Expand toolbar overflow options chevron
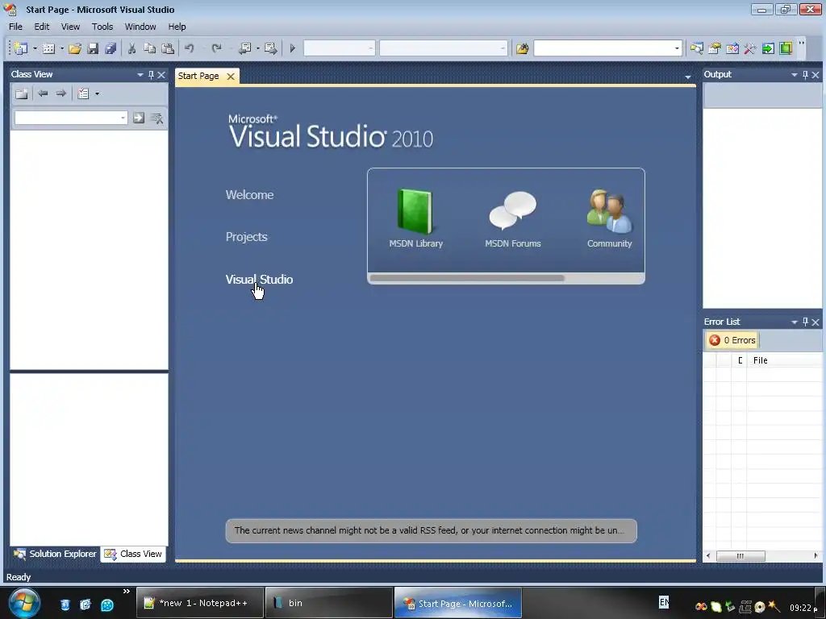The image size is (826, 619). 801,45
